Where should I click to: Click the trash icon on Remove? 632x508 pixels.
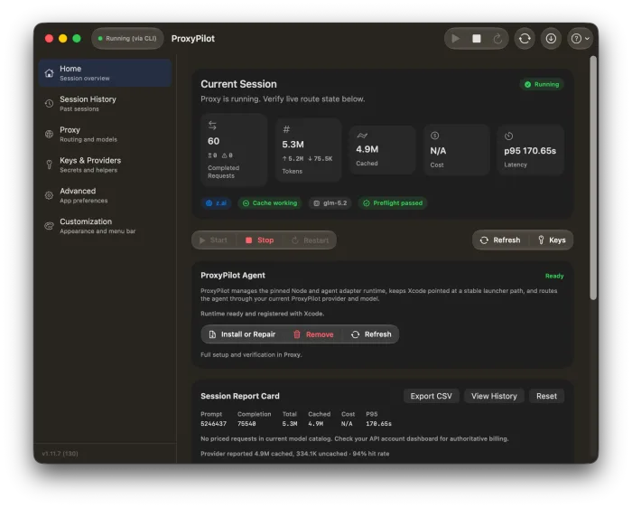(x=297, y=334)
